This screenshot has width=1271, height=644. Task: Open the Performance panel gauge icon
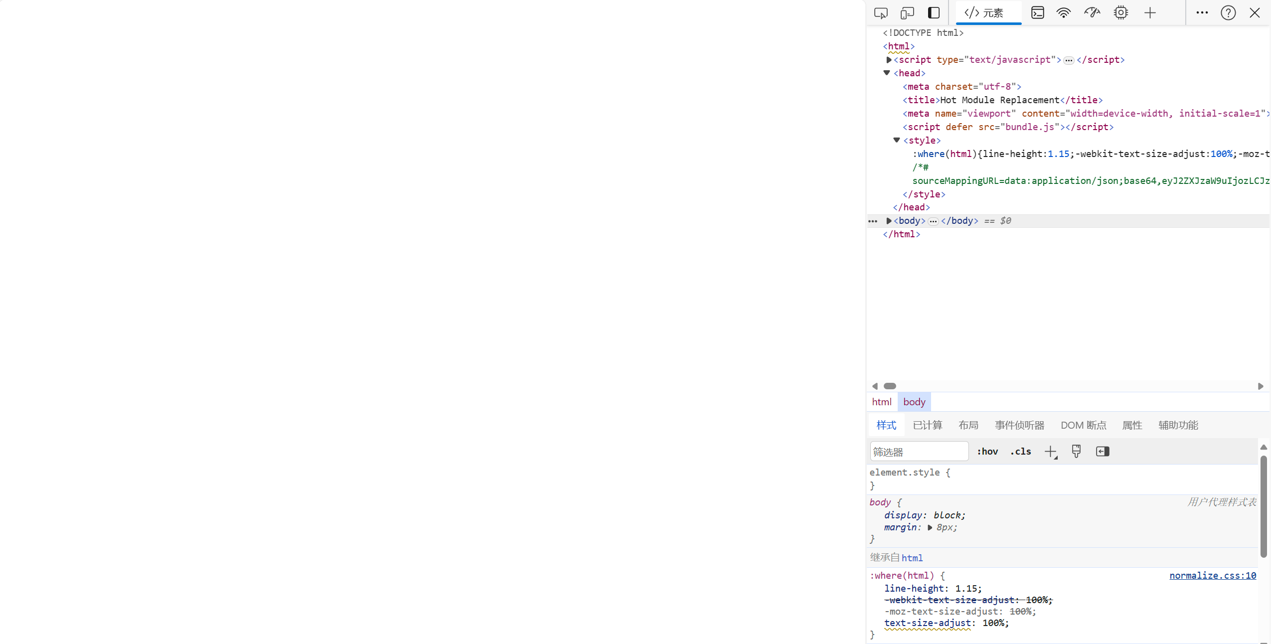click(x=1092, y=13)
